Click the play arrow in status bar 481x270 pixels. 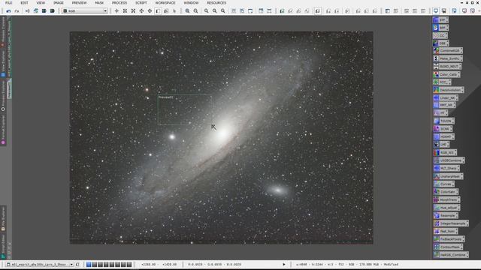284,264
